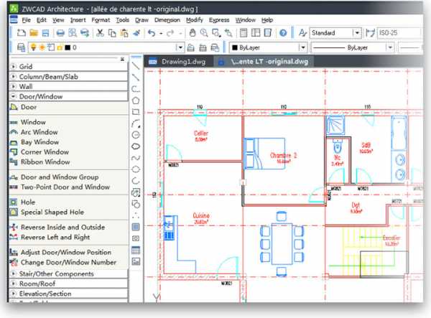The height and width of the screenshot is (318, 431).
Task: Click Adjust Door/Window Position
Action: 65,252
